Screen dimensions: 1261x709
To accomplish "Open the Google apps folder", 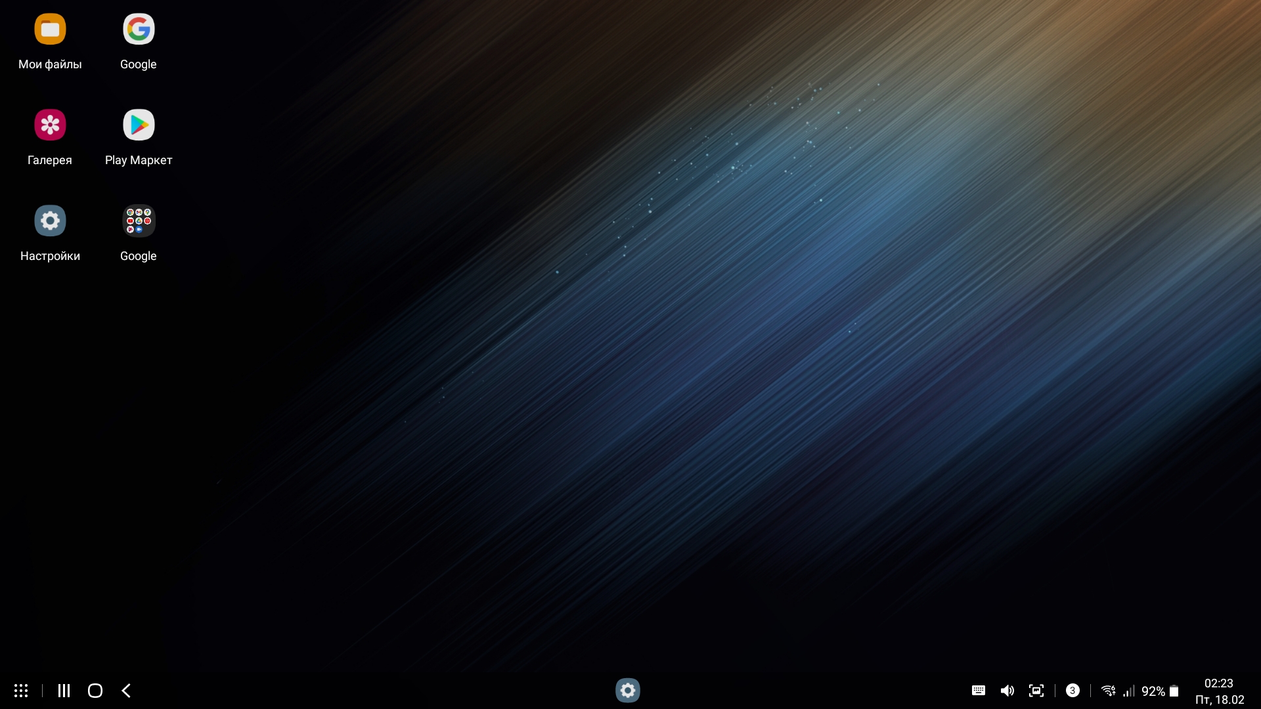I will tap(139, 221).
